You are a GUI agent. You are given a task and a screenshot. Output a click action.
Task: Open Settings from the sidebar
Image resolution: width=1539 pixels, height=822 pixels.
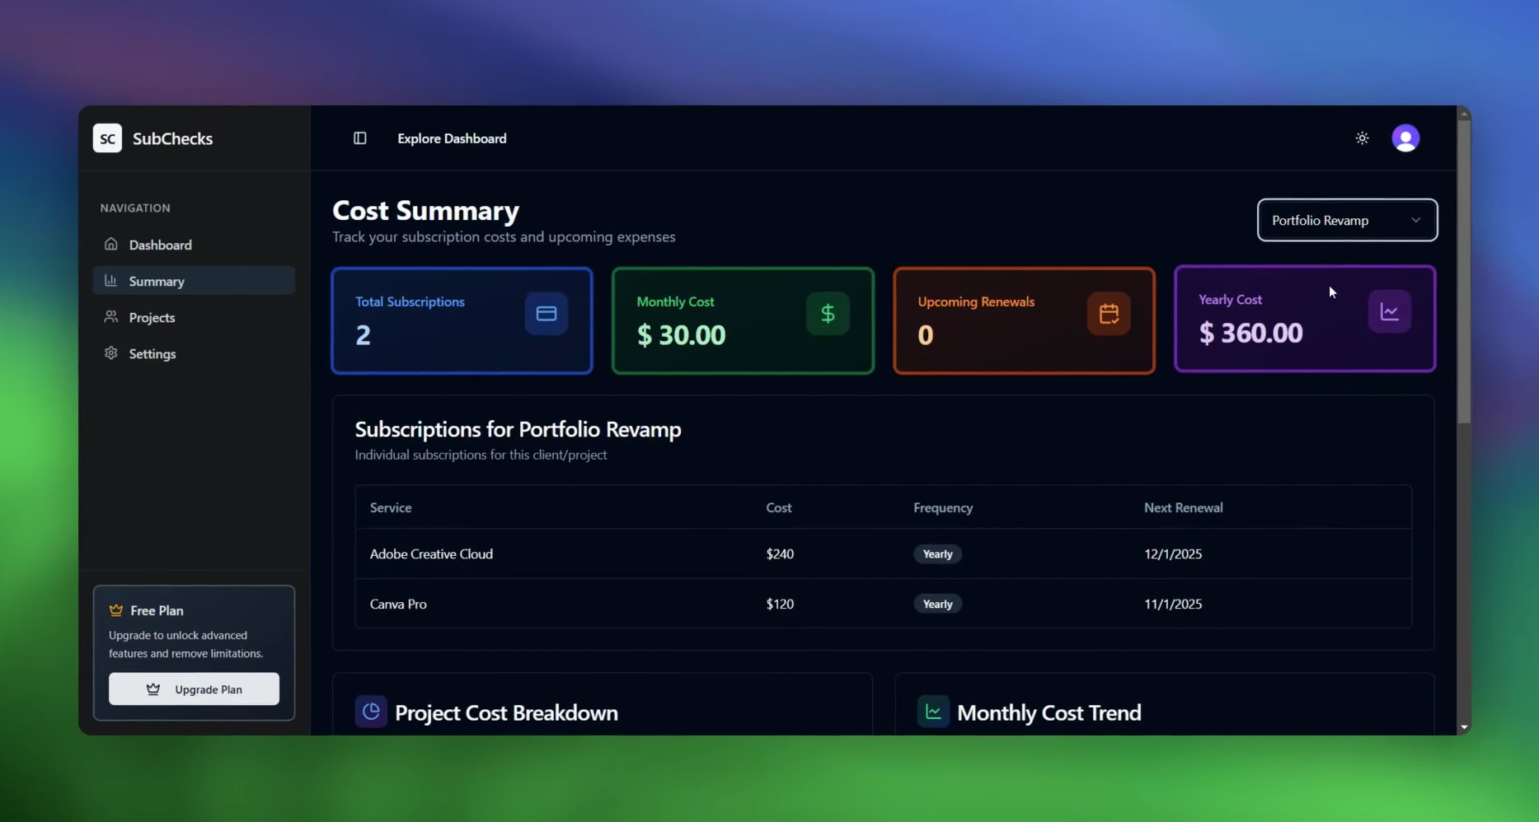[152, 353]
